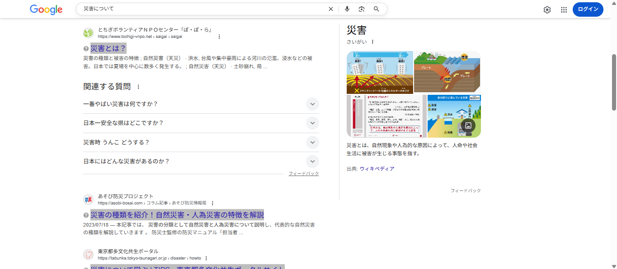Click the とちぎボランティアNPOセンター favicon
617x269 pixels.
(x=88, y=33)
